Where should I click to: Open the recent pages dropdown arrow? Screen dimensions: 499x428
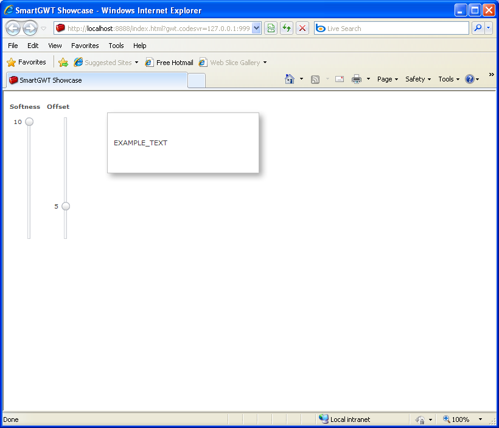click(x=44, y=29)
